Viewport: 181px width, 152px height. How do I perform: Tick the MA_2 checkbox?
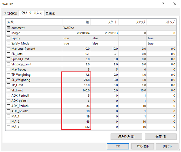pos(8,121)
